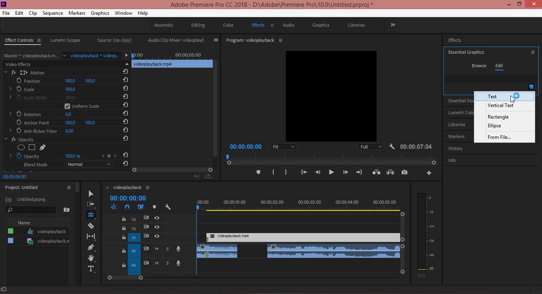Choose Rectangle from the new layer menu
The width and height of the screenshot is (542, 294).
[498, 117]
